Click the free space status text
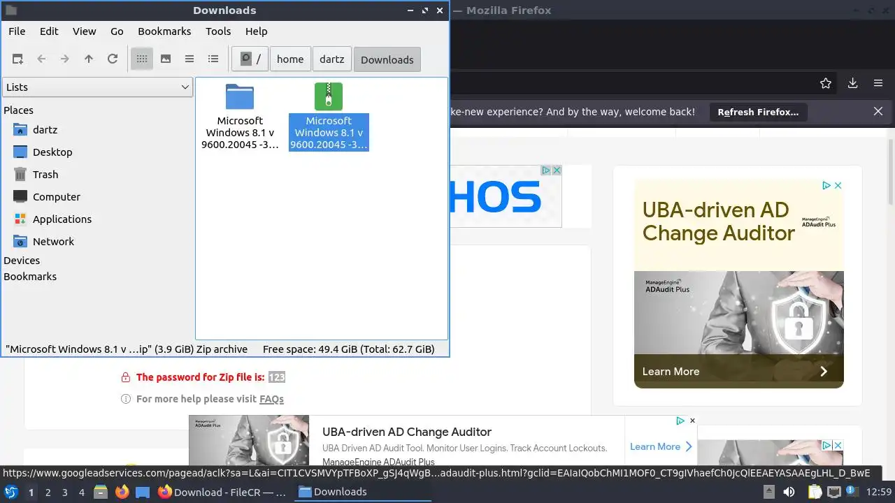Image resolution: width=895 pixels, height=503 pixels. click(348, 349)
